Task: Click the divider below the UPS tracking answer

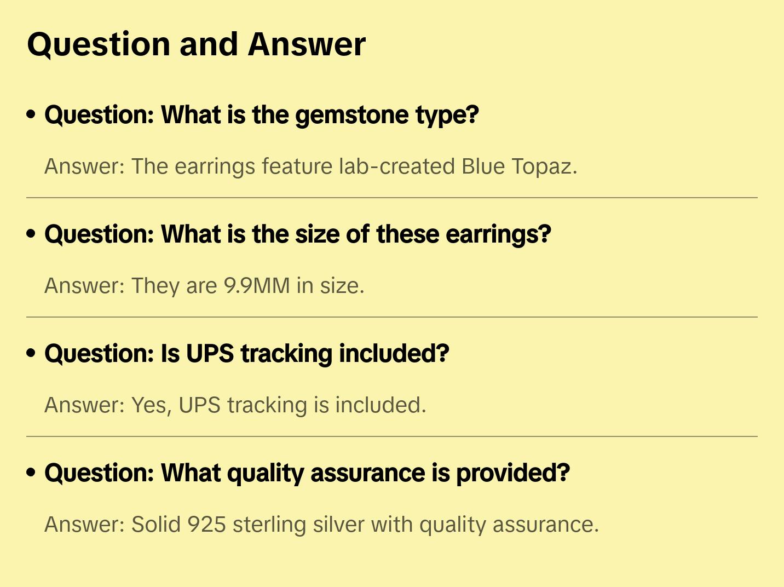Action: [x=391, y=436]
